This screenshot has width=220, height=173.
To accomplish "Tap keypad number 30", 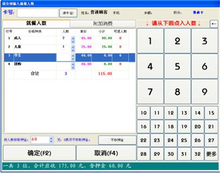I will 171,154.
